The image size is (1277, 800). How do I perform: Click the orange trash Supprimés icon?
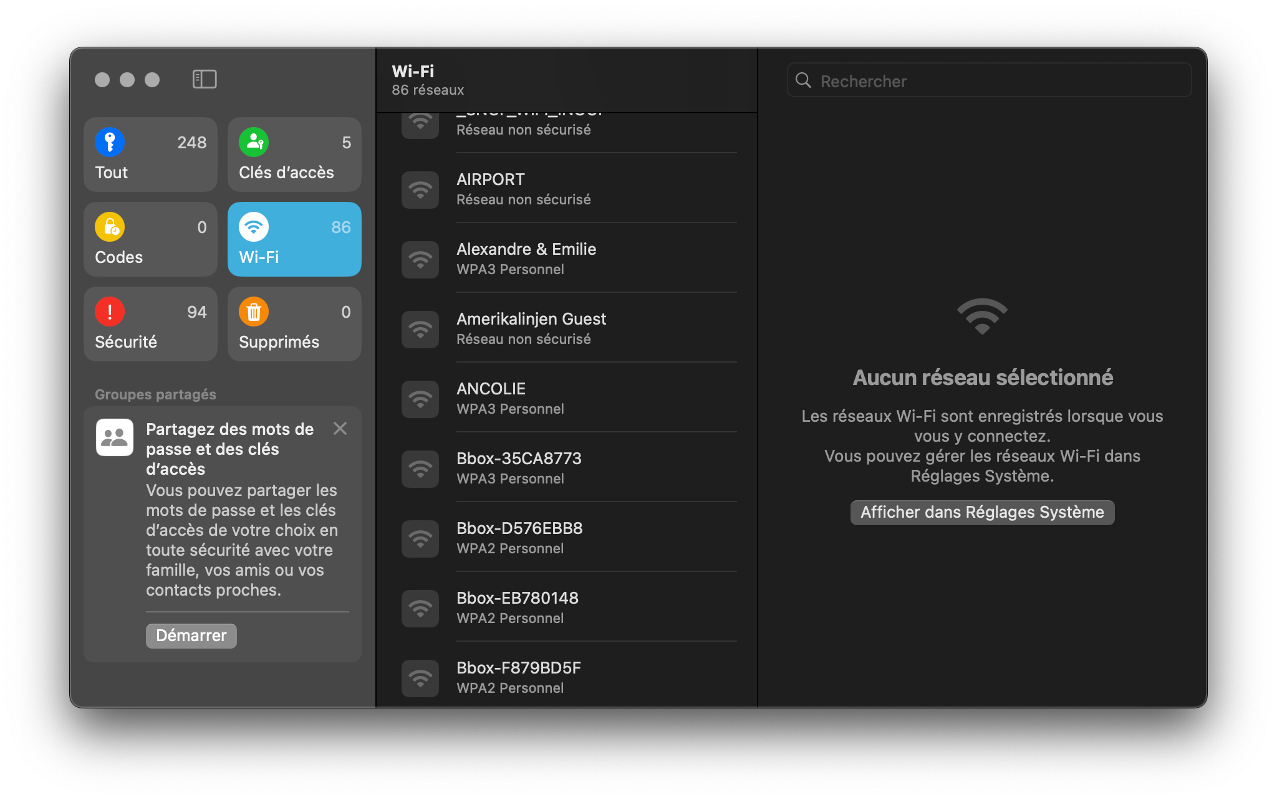[x=254, y=312]
